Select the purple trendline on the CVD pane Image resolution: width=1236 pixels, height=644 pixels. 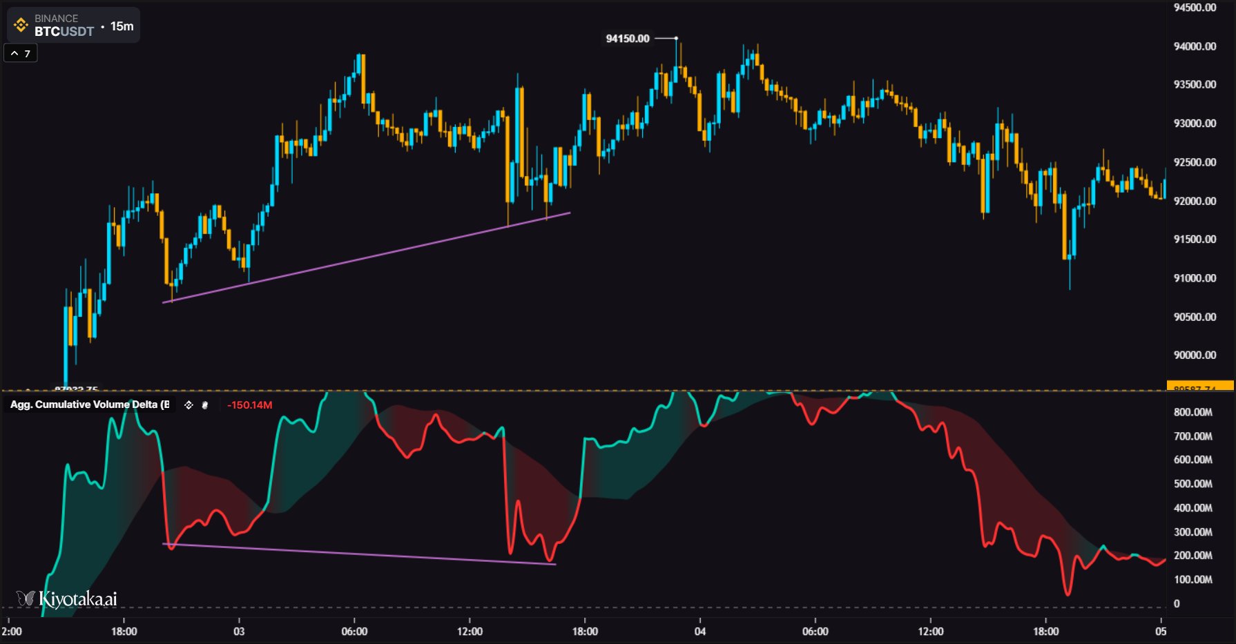359,554
